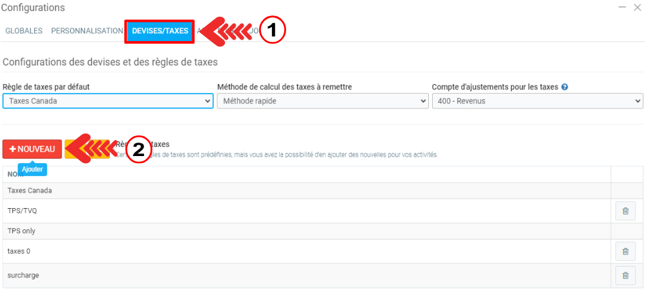
Task: Open the 400 - Revenus account dropdown
Action: [x=537, y=101]
